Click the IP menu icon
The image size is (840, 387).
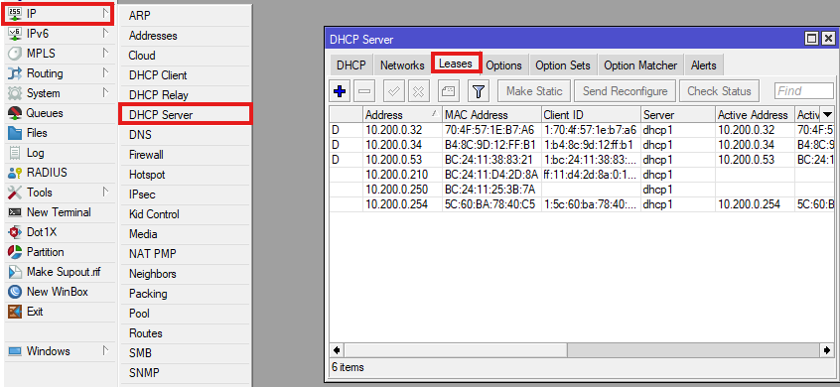tap(16, 15)
